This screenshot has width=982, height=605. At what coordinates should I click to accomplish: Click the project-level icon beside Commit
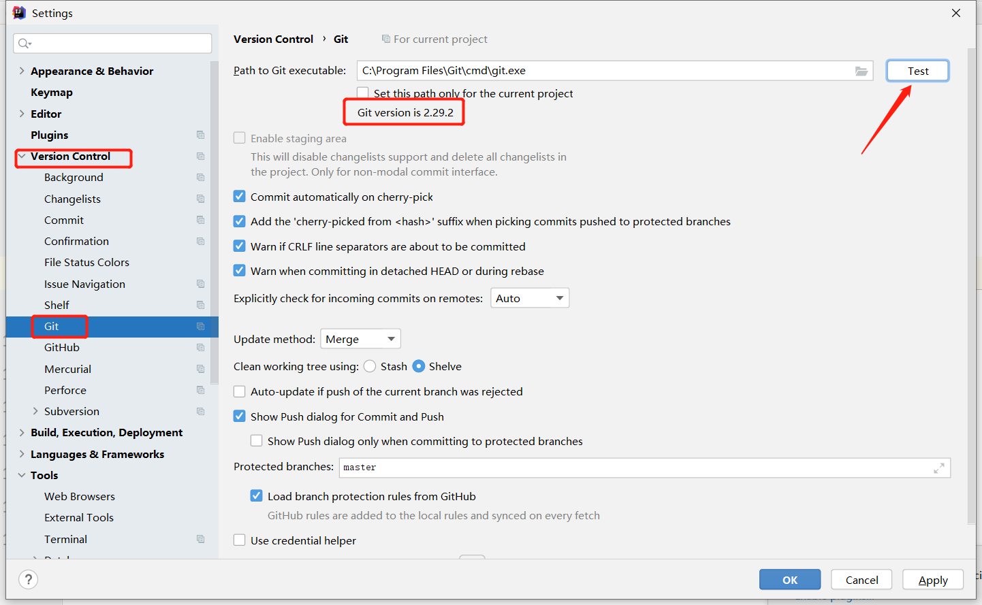200,220
